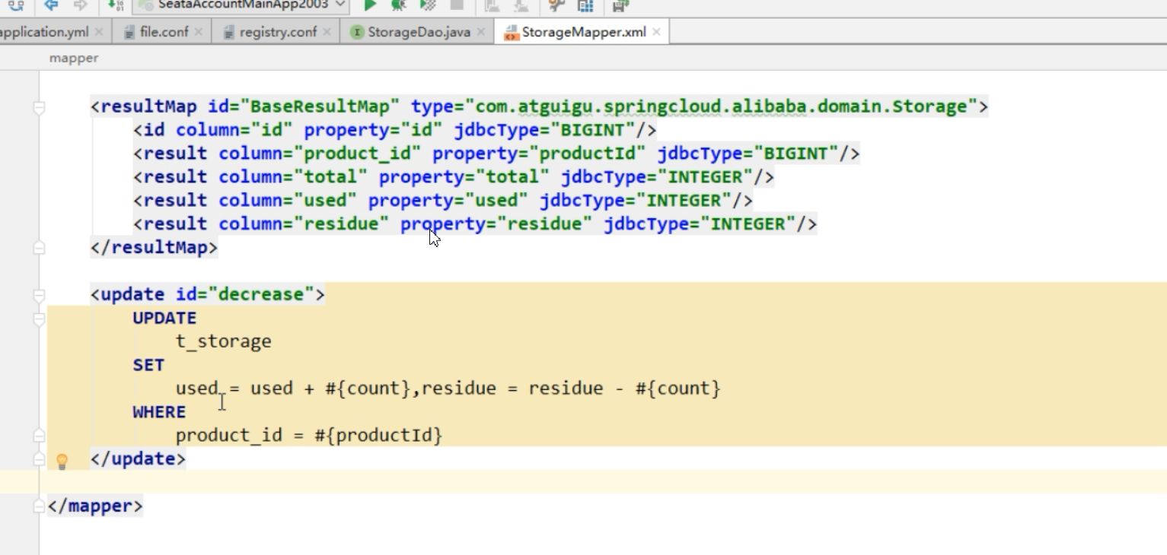Click the greyed icon left of wrench
The width and height of the screenshot is (1167, 555).
coord(521,6)
